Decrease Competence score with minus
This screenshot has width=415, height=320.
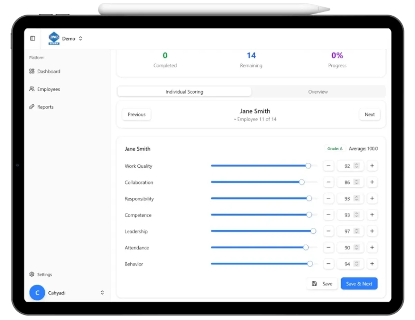tap(329, 215)
